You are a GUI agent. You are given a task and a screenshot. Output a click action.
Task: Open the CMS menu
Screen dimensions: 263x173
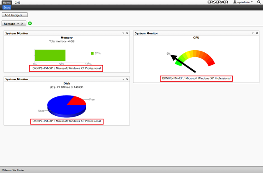pyautogui.click(x=17, y=2)
